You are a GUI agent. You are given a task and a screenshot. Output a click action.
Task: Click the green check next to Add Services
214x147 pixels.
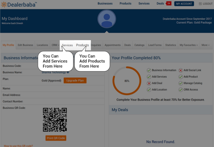click(x=149, y=77)
